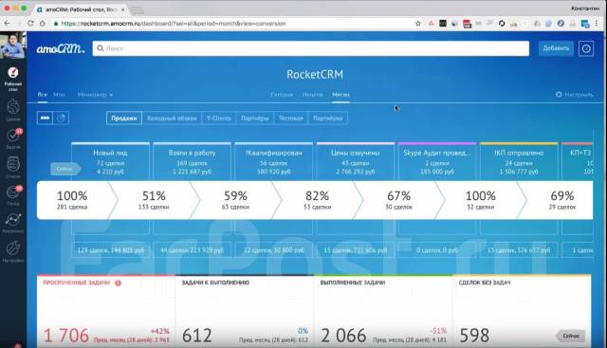
Task: Open the Skype Аудит провед... stage card
Action: click(x=437, y=162)
